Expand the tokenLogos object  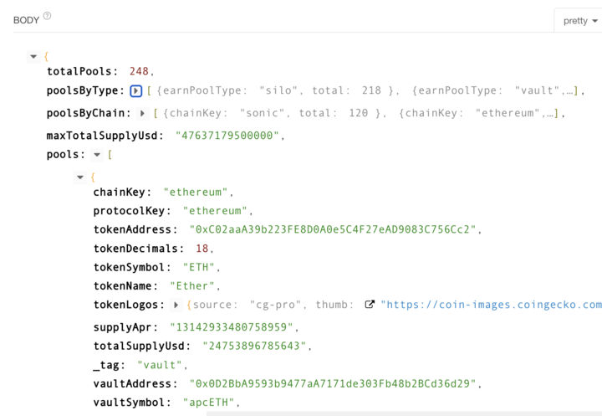click(176, 306)
